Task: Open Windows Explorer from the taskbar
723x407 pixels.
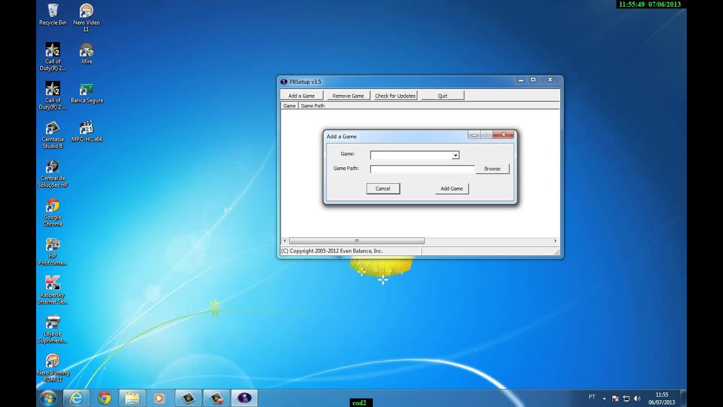Action: pyautogui.click(x=132, y=398)
